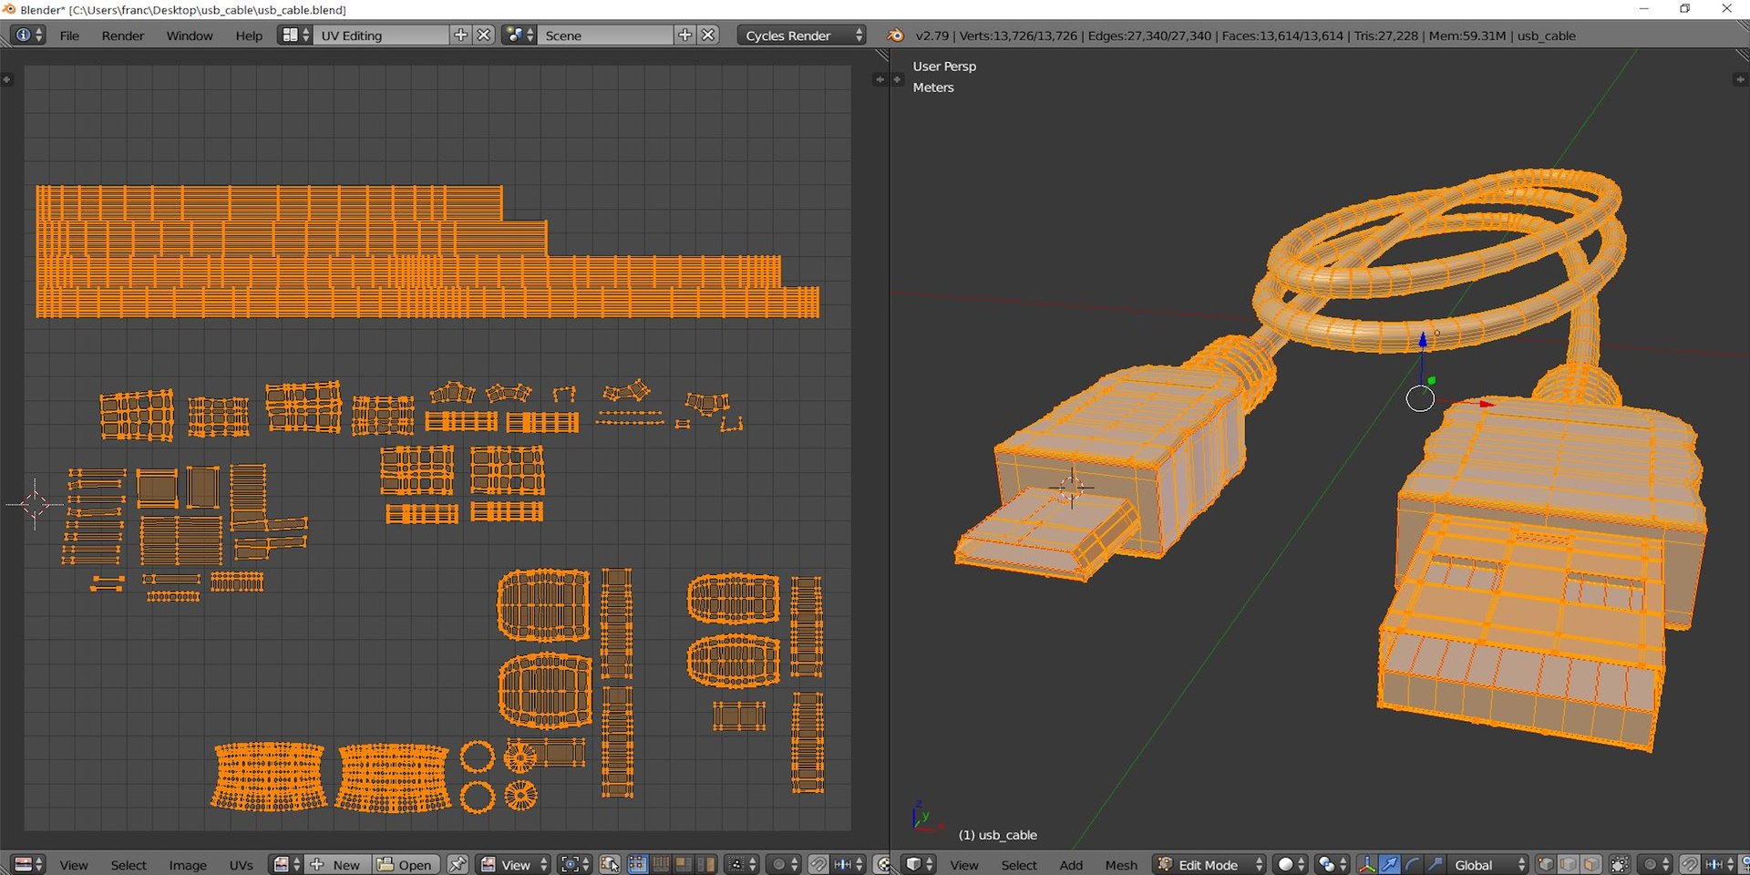Open UV editor pivot point selector
This screenshot has height=875, width=1750.
(x=574, y=864)
